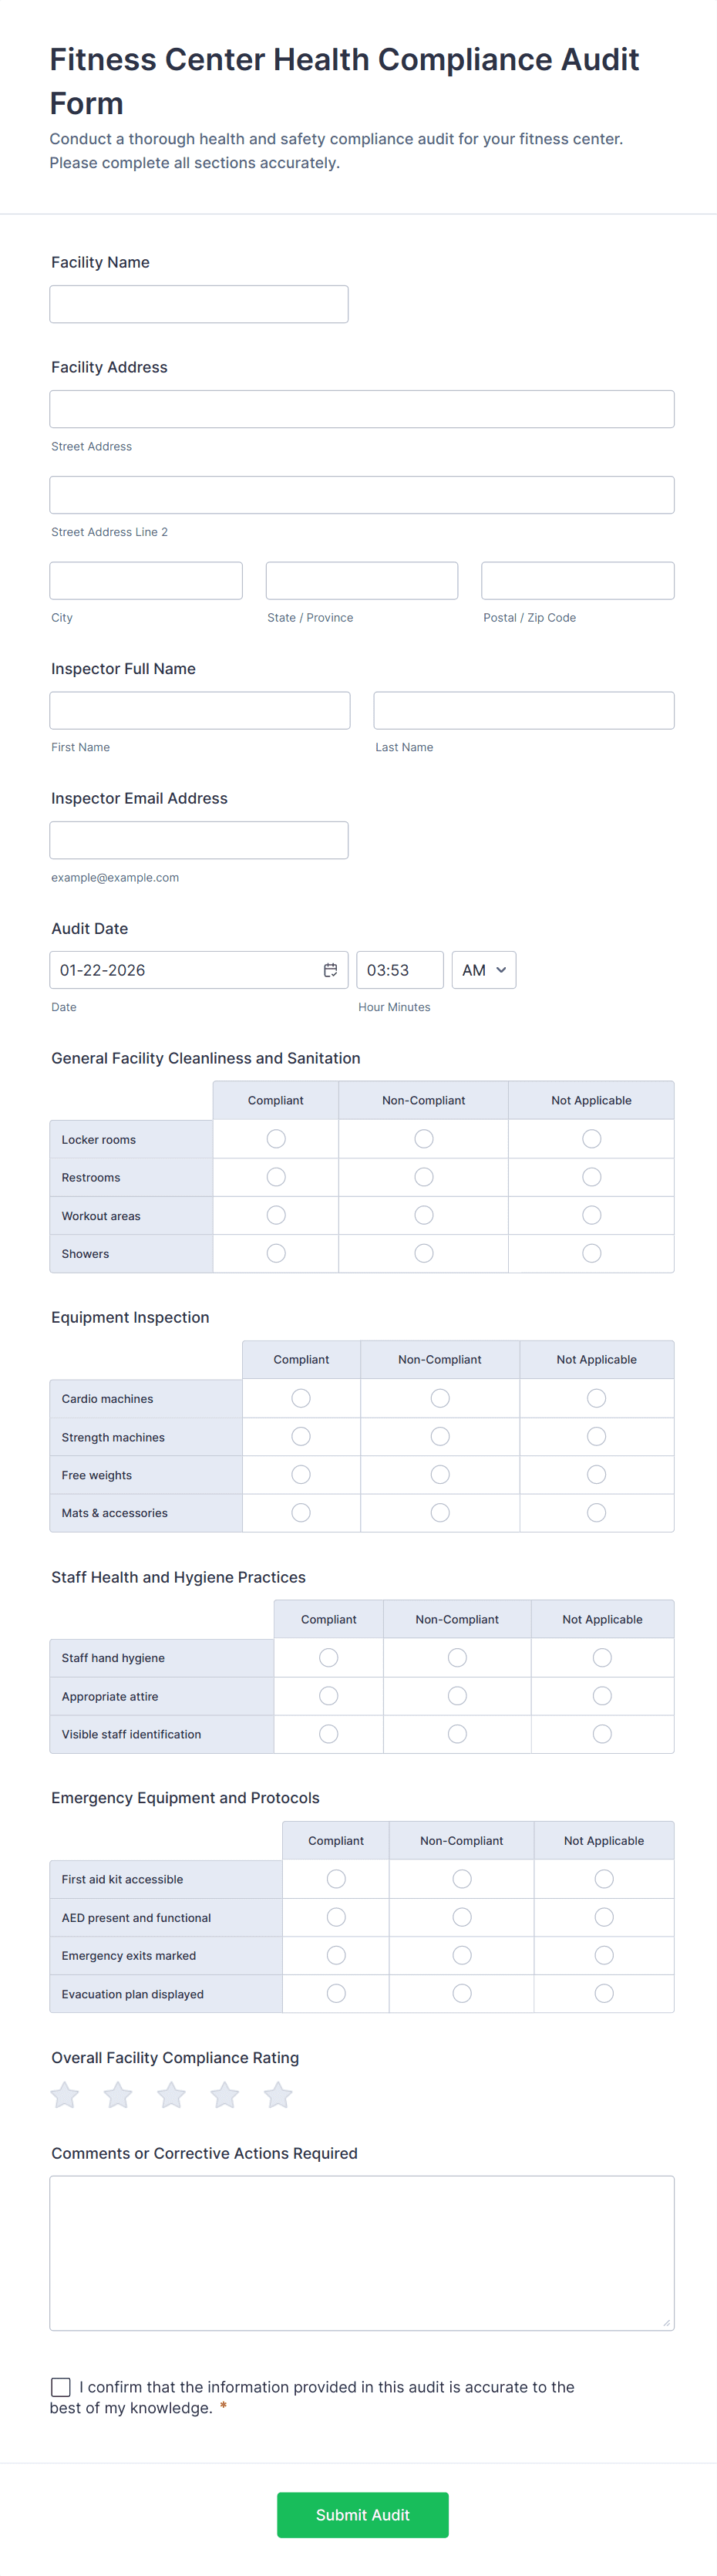
Task: Click the Hour Minutes time field
Action: 399,970
